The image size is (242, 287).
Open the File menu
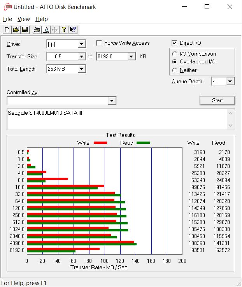click(7, 19)
